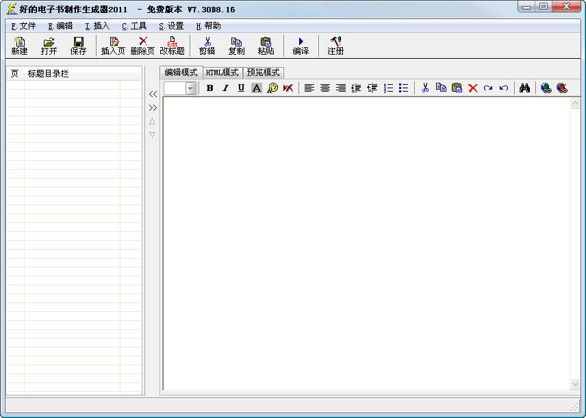Click the decrease indent icon
The image size is (586, 418).
click(x=372, y=88)
